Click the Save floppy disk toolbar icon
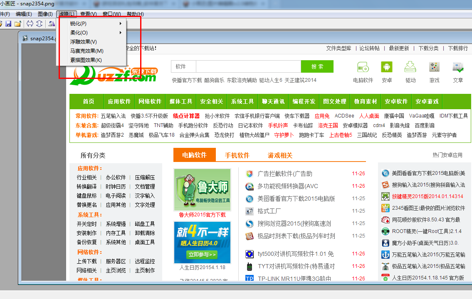The image size is (472, 299). coord(8,23)
